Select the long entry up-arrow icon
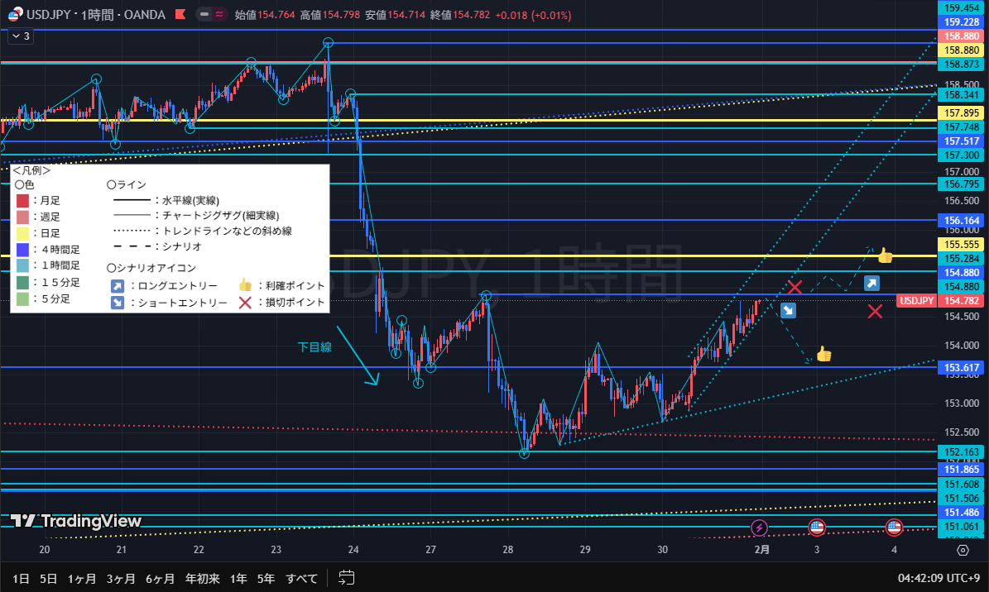Viewport: 989px width, 592px height. (x=871, y=284)
